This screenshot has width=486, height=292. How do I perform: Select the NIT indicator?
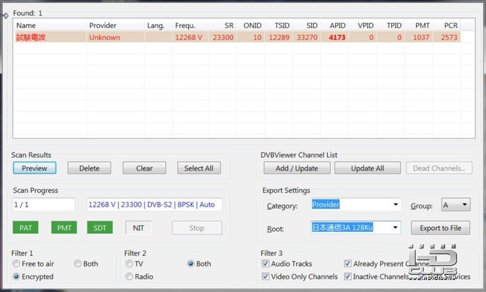(138, 227)
